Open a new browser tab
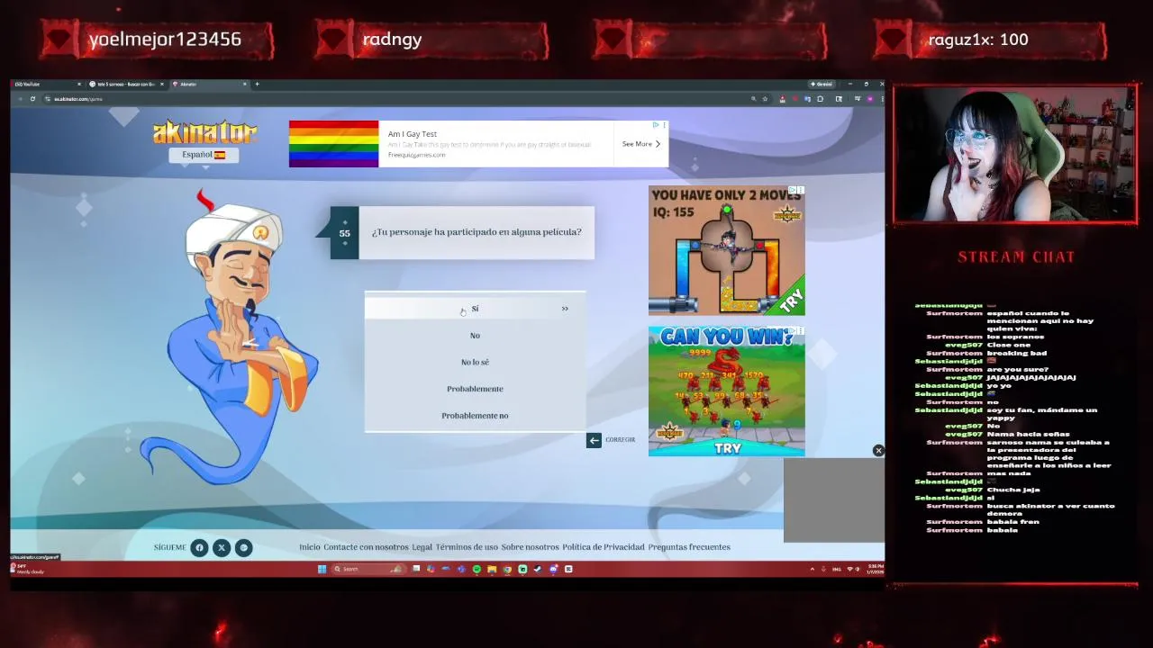 pyautogui.click(x=257, y=84)
